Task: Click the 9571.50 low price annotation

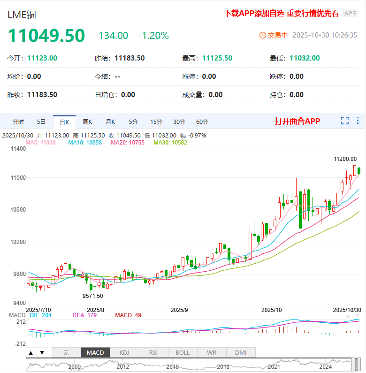Action: click(x=93, y=296)
